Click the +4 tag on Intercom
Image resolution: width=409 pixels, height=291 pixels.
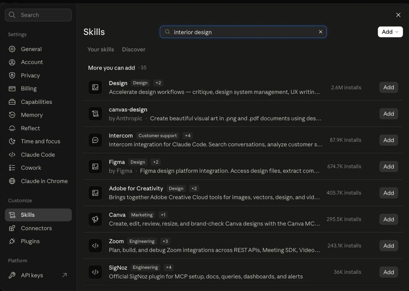[188, 136]
